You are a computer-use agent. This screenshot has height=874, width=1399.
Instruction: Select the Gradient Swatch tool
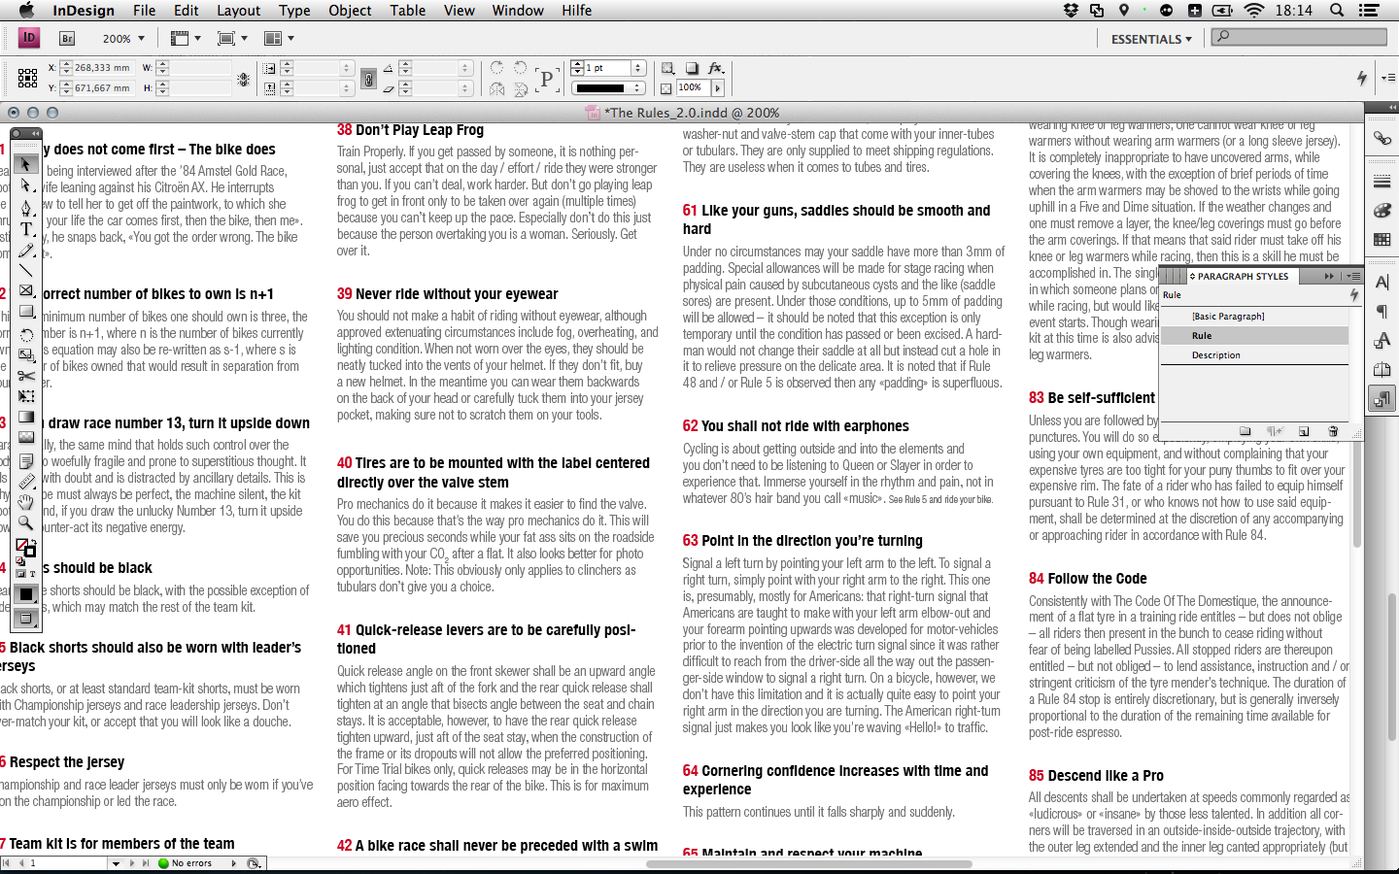click(26, 418)
